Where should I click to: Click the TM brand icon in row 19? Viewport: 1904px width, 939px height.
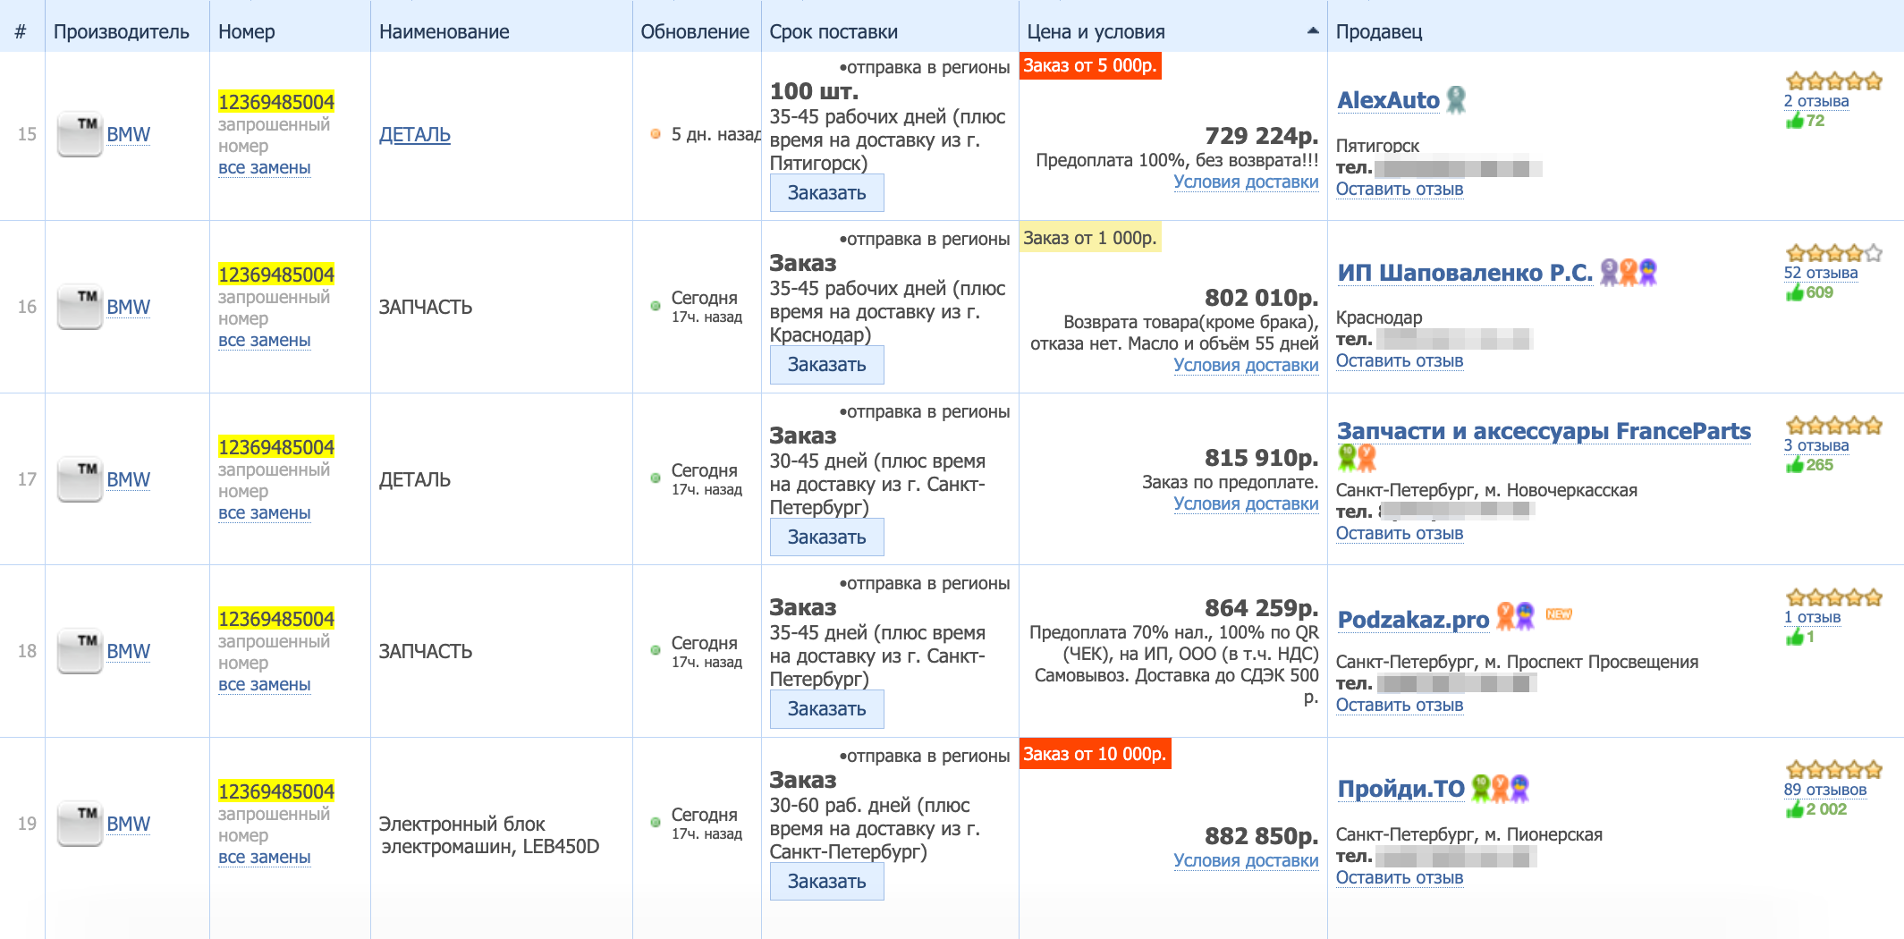(80, 825)
